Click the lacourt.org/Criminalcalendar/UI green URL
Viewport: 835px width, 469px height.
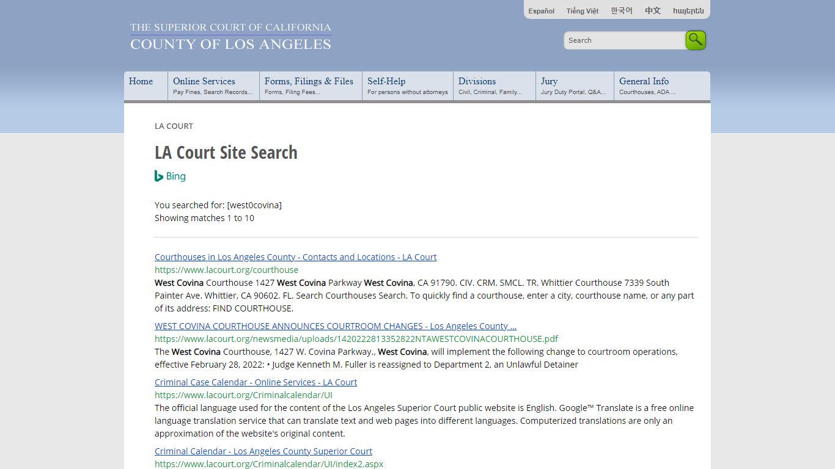point(243,395)
